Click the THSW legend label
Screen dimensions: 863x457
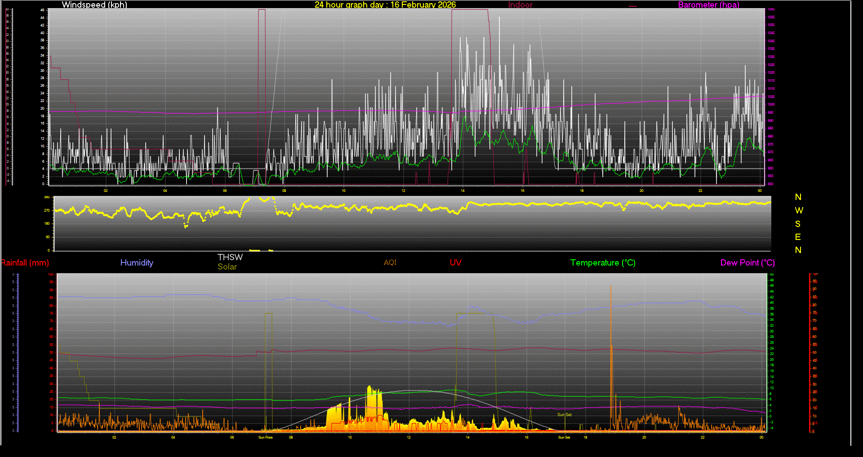230,257
